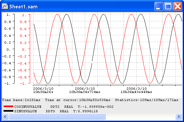Click the Time at cursor readout
The width and height of the screenshot is (184, 122).
78,100
